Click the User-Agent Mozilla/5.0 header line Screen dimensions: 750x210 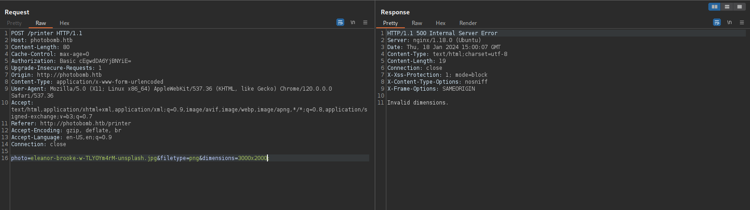(x=172, y=89)
